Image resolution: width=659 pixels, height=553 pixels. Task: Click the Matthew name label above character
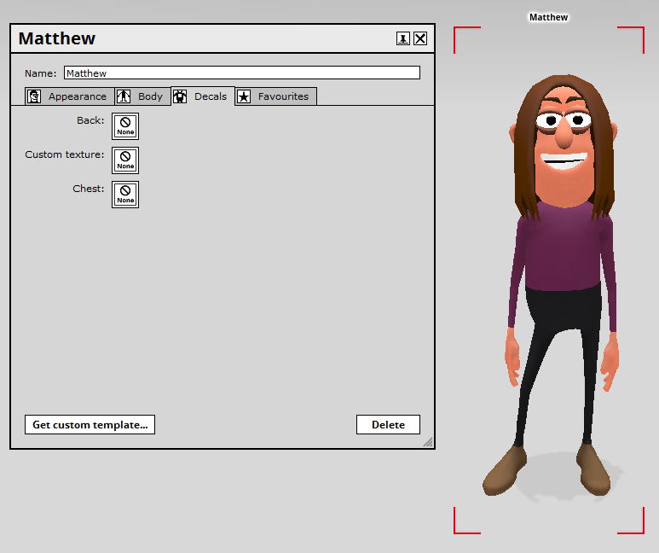coord(548,17)
